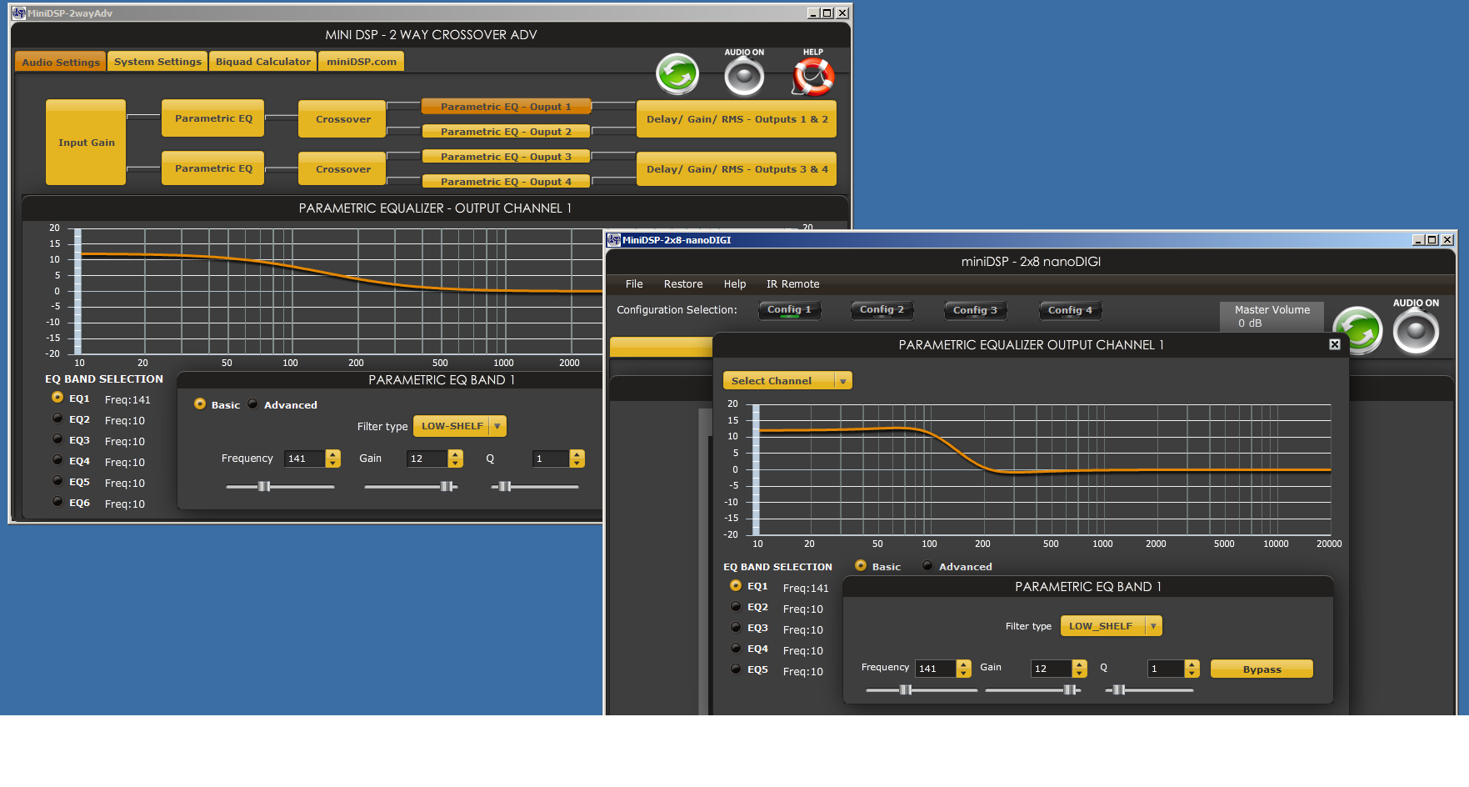Choose Basic mode in 2-way window
The height and width of the screenshot is (787, 1469).
pos(200,404)
